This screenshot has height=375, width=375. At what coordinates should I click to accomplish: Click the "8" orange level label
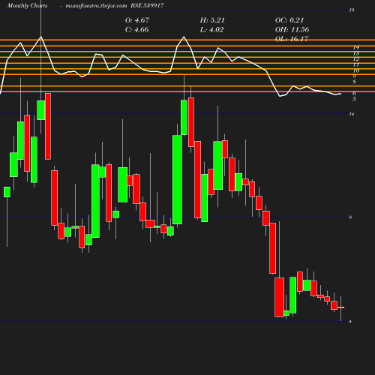click(x=354, y=82)
